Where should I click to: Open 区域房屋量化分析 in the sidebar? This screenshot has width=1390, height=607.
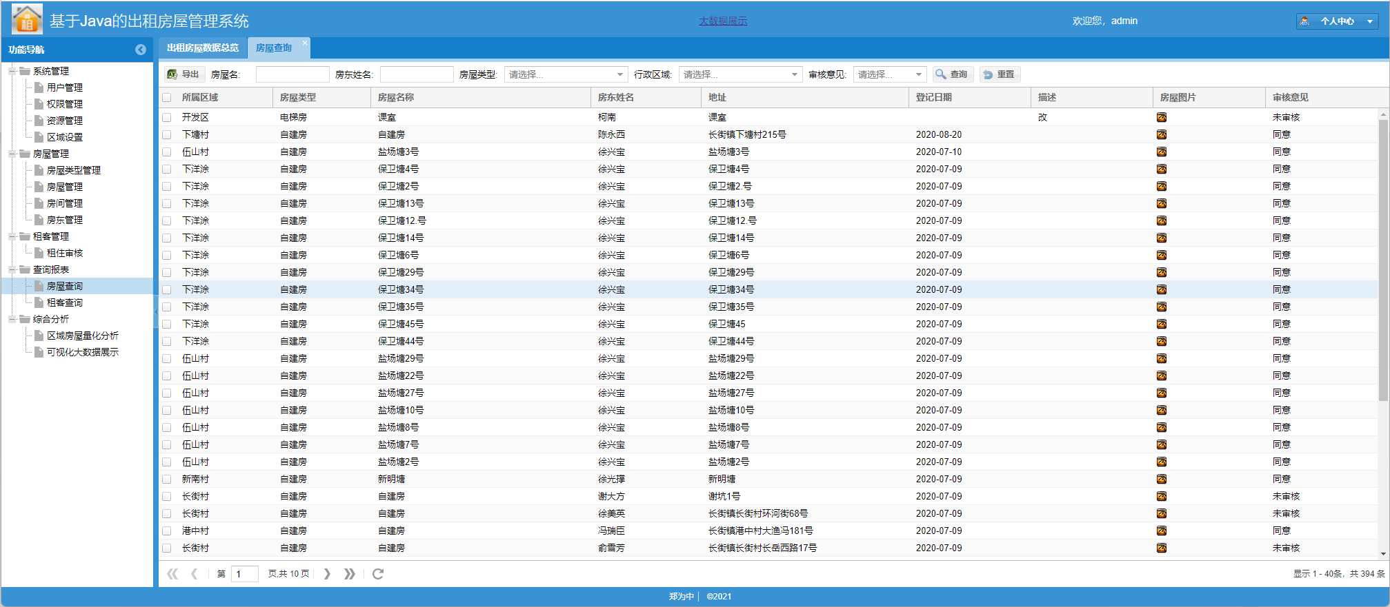tap(83, 336)
